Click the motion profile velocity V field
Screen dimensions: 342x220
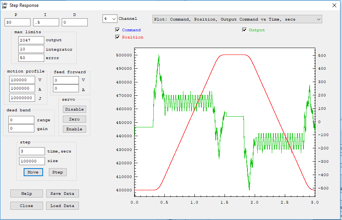click(22, 80)
